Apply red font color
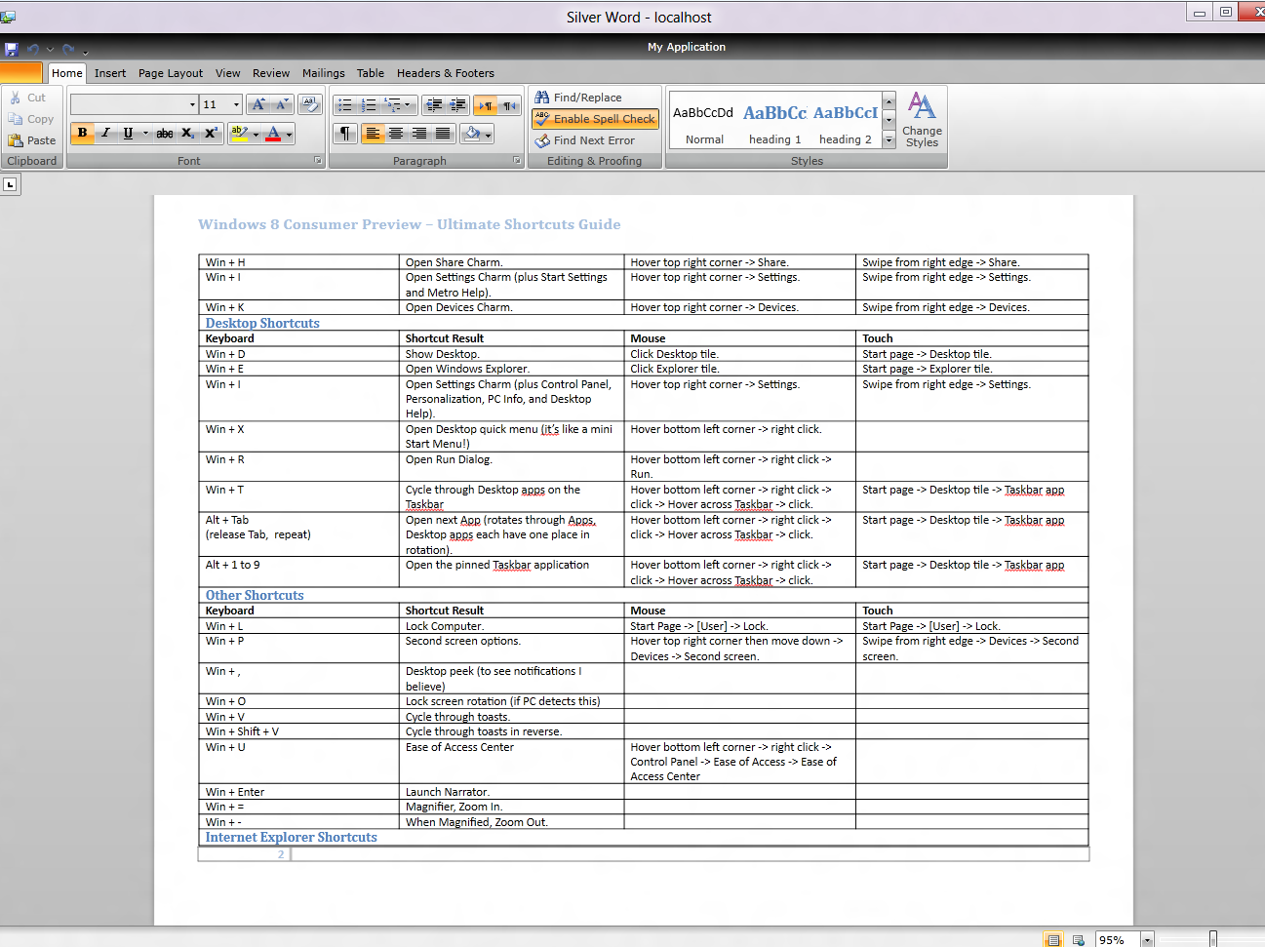 point(274,134)
